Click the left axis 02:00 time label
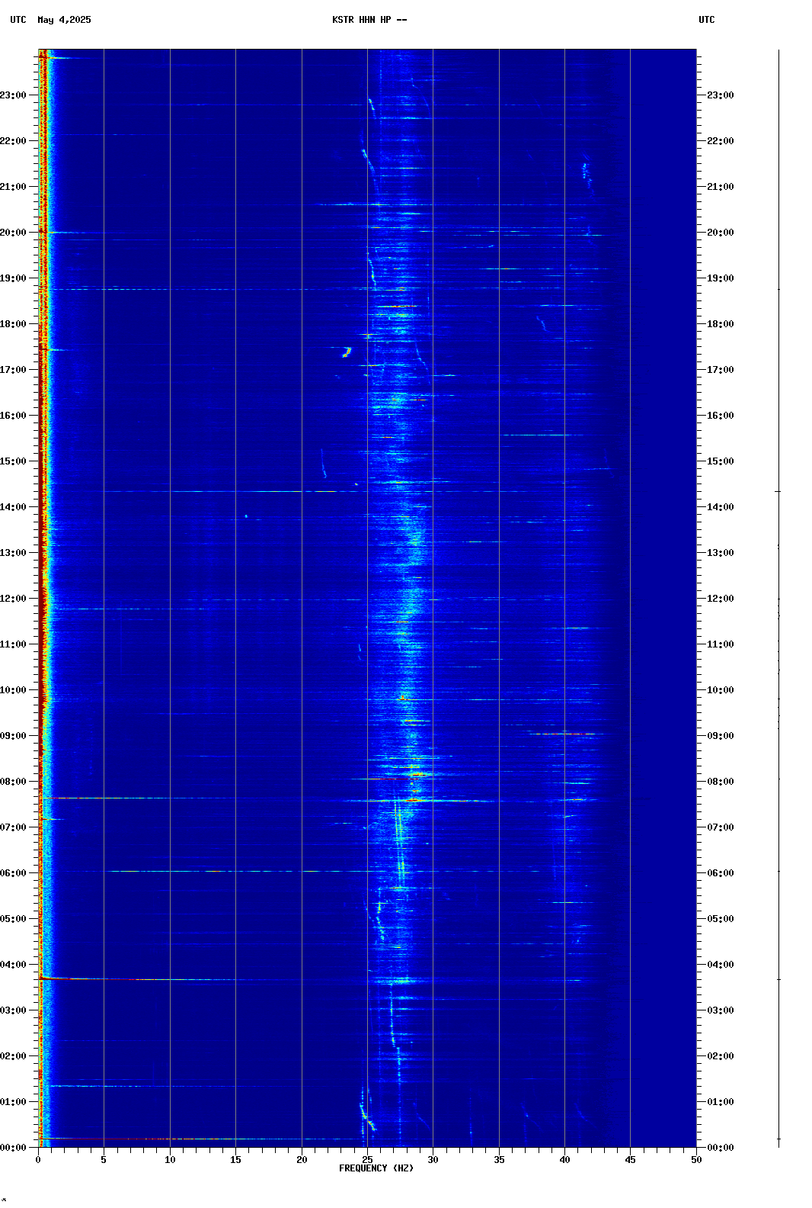812x1208 pixels. 13,1056
